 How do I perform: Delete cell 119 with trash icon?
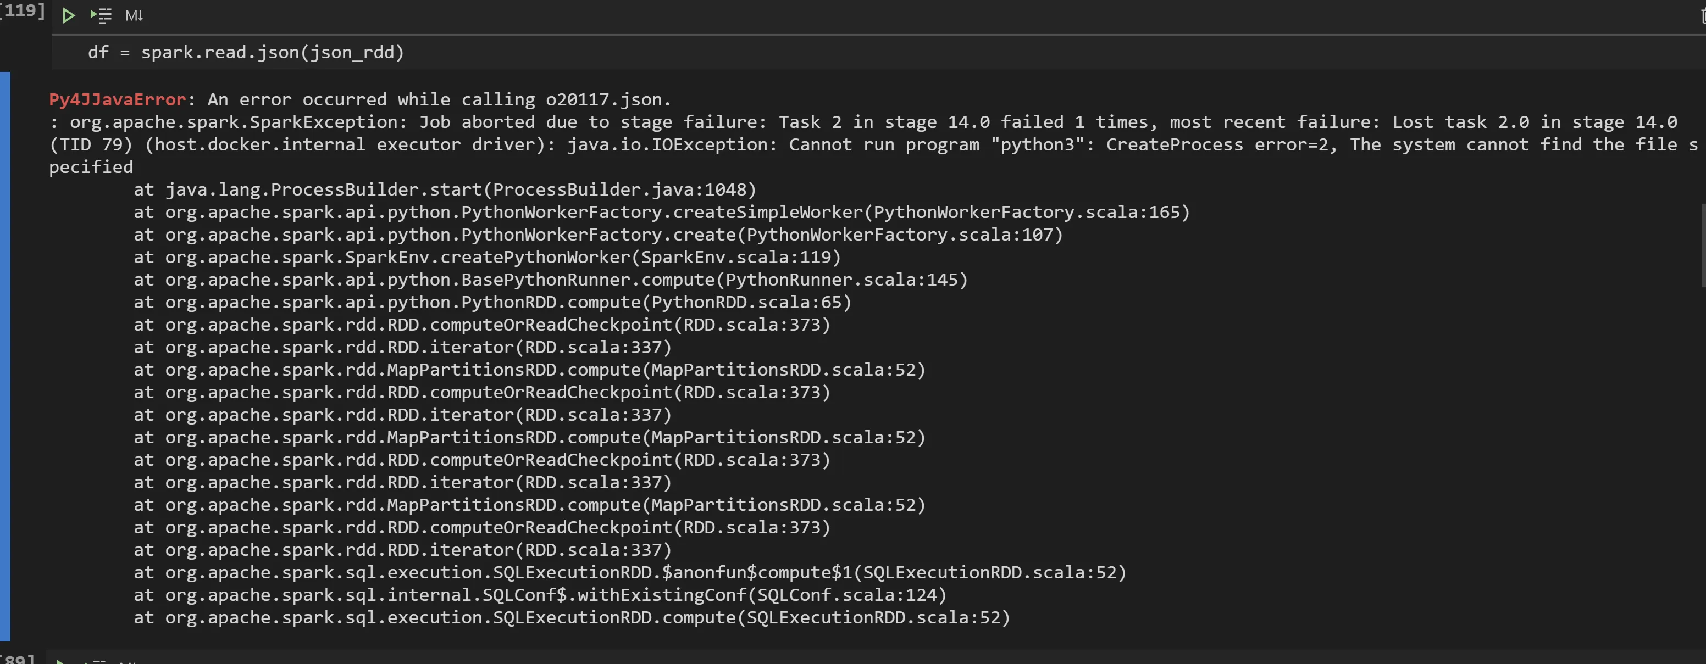pos(1702,15)
